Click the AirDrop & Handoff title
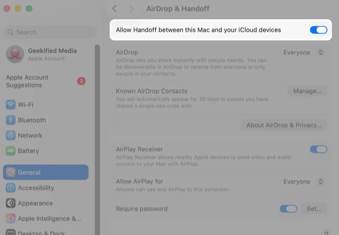 pos(178,8)
